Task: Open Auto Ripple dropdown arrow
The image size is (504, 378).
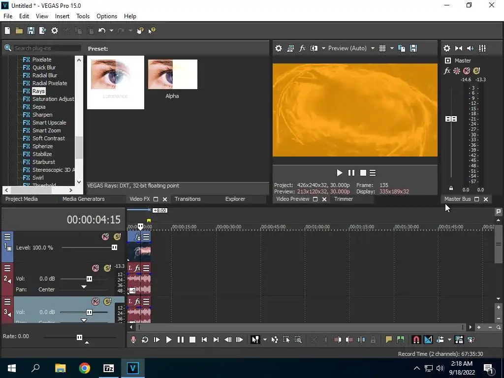Action: pyautogui.click(x=449, y=340)
